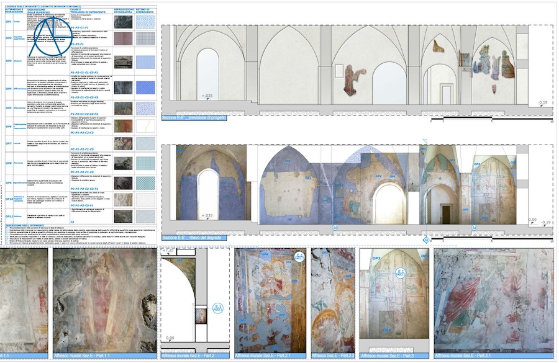
Task: Click the OP3 row label in legend
Action: coord(9,61)
